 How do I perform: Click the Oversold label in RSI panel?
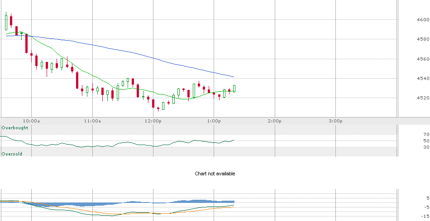[12, 154]
